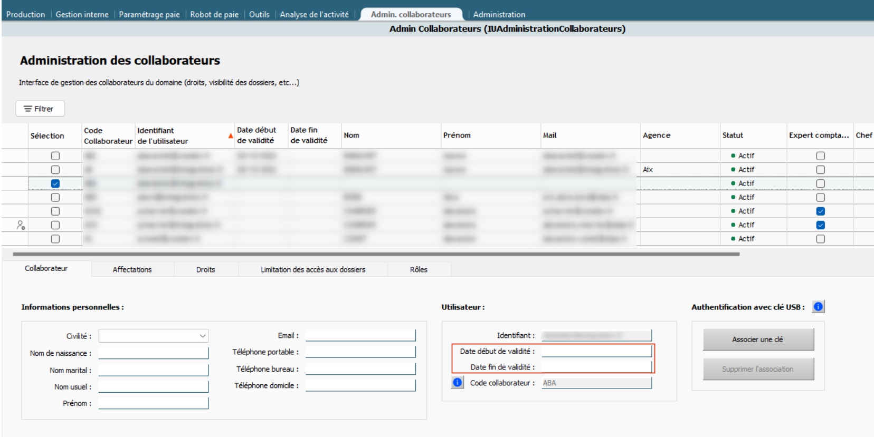874x437 pixels.
Task: Open the Robot de paie menu
Action: 214,15
